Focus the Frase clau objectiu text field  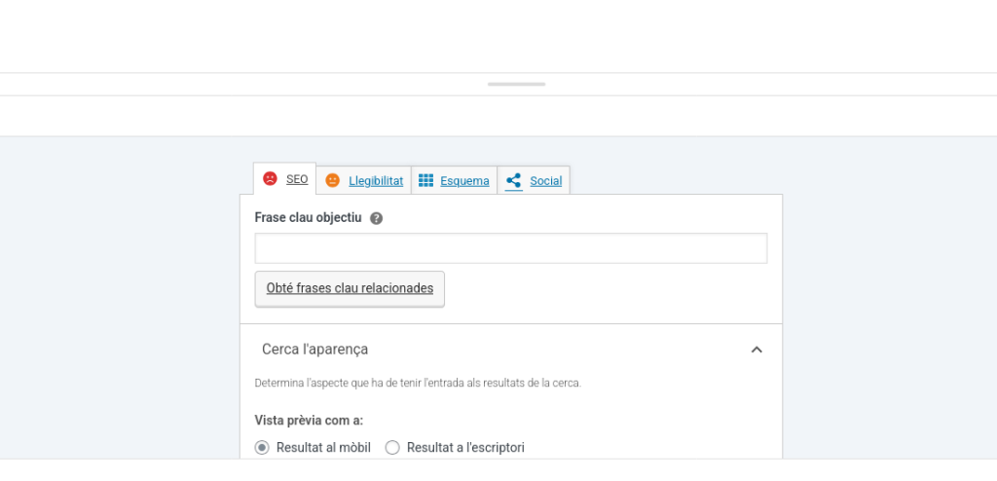tap(510, 248)
